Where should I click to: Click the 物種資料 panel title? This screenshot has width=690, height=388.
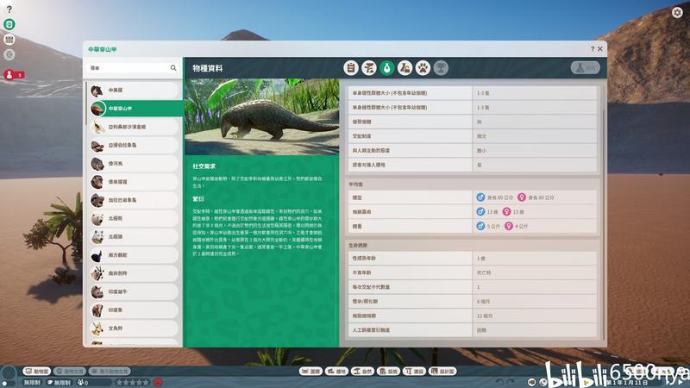tap(207, 68)
